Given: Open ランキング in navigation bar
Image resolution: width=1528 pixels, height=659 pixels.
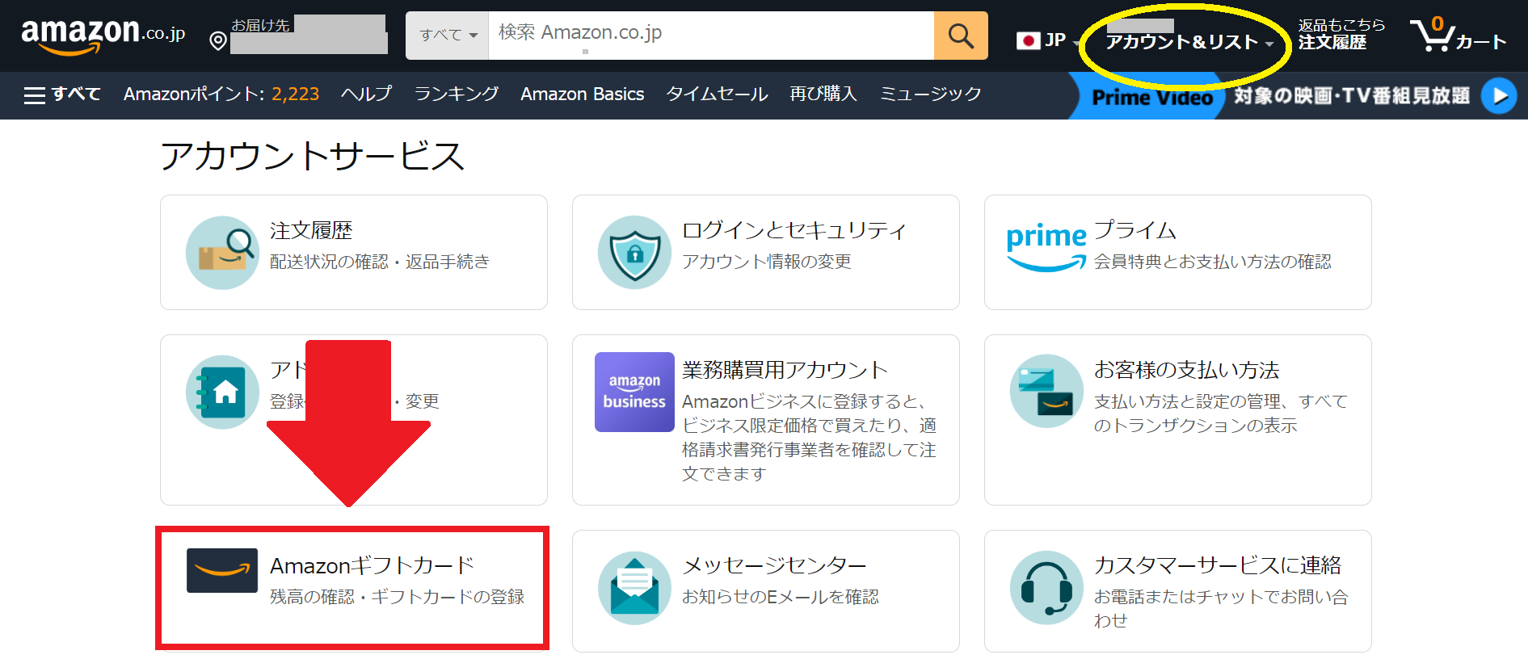Looking at the screenshot, I should [x=457, y=94].
